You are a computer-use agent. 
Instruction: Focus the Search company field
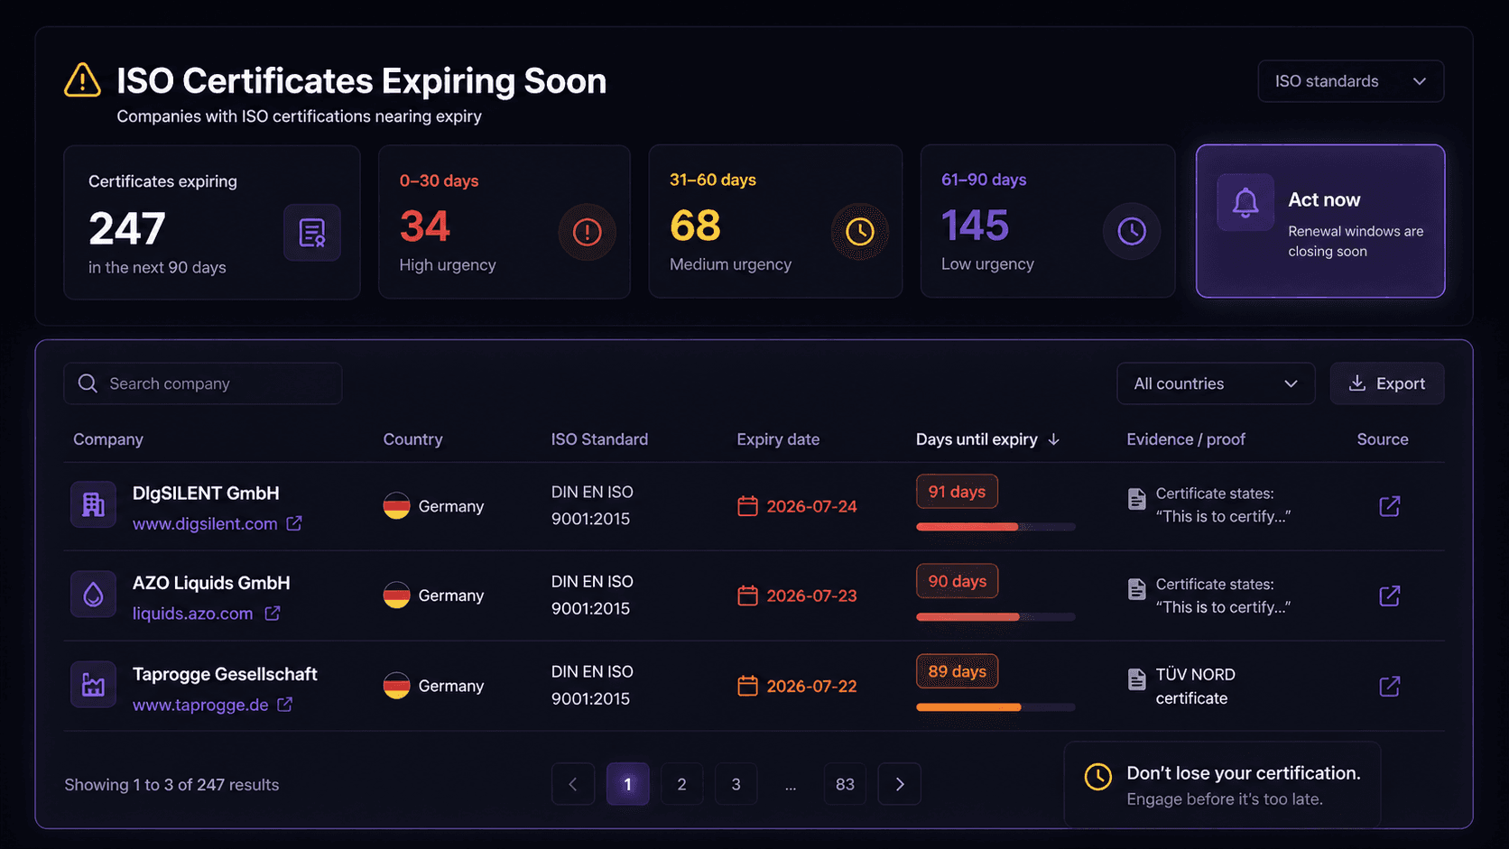(203, 383)
